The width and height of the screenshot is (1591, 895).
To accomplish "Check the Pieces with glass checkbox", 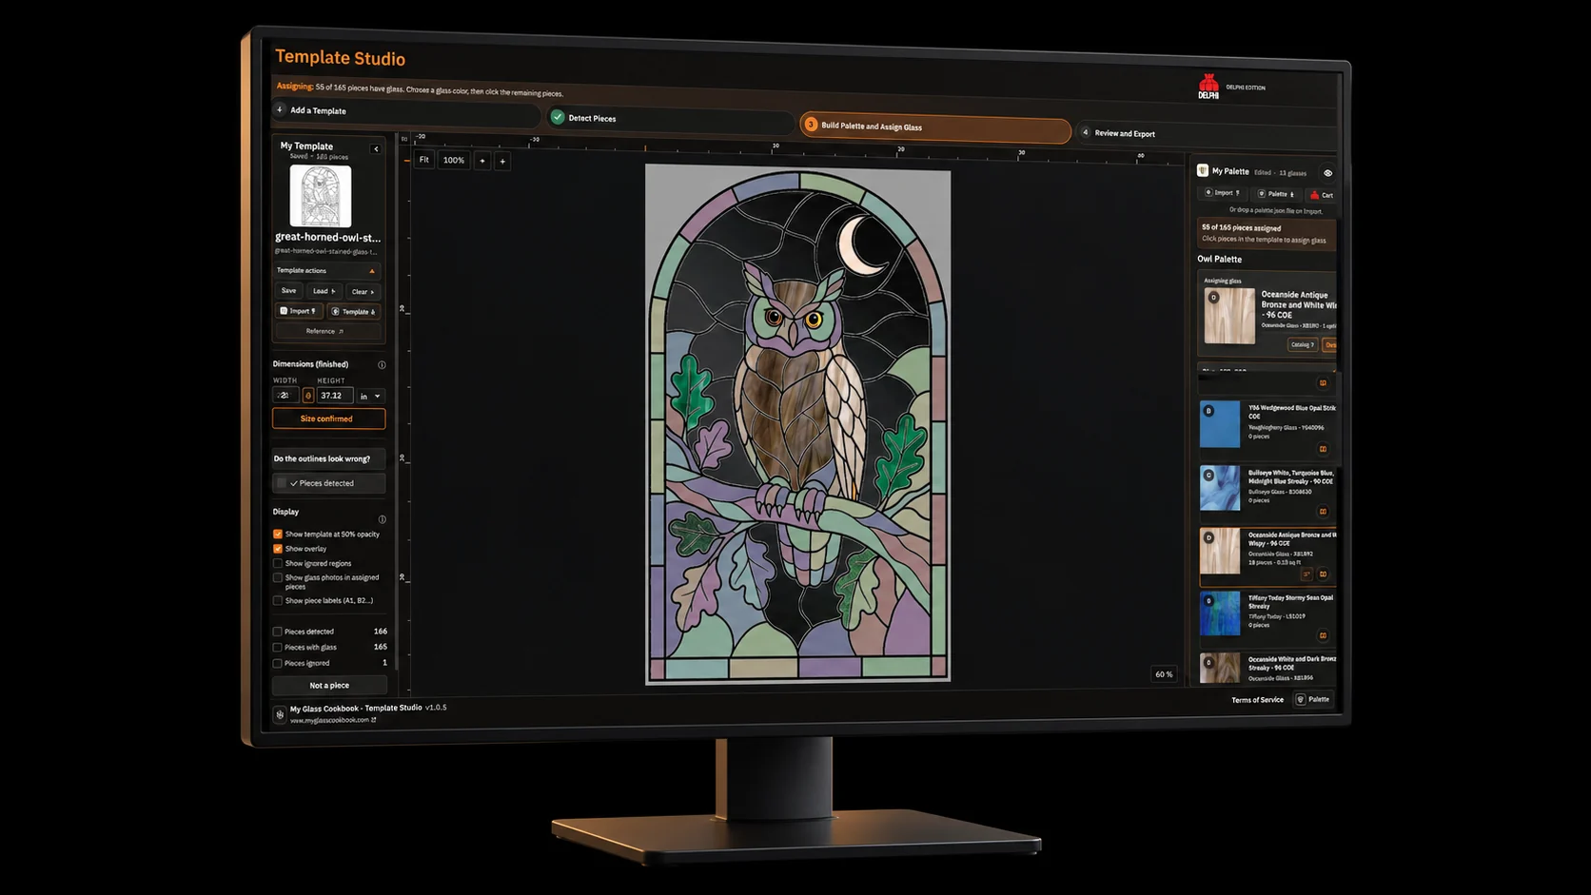I will click(x=278, y=648).
